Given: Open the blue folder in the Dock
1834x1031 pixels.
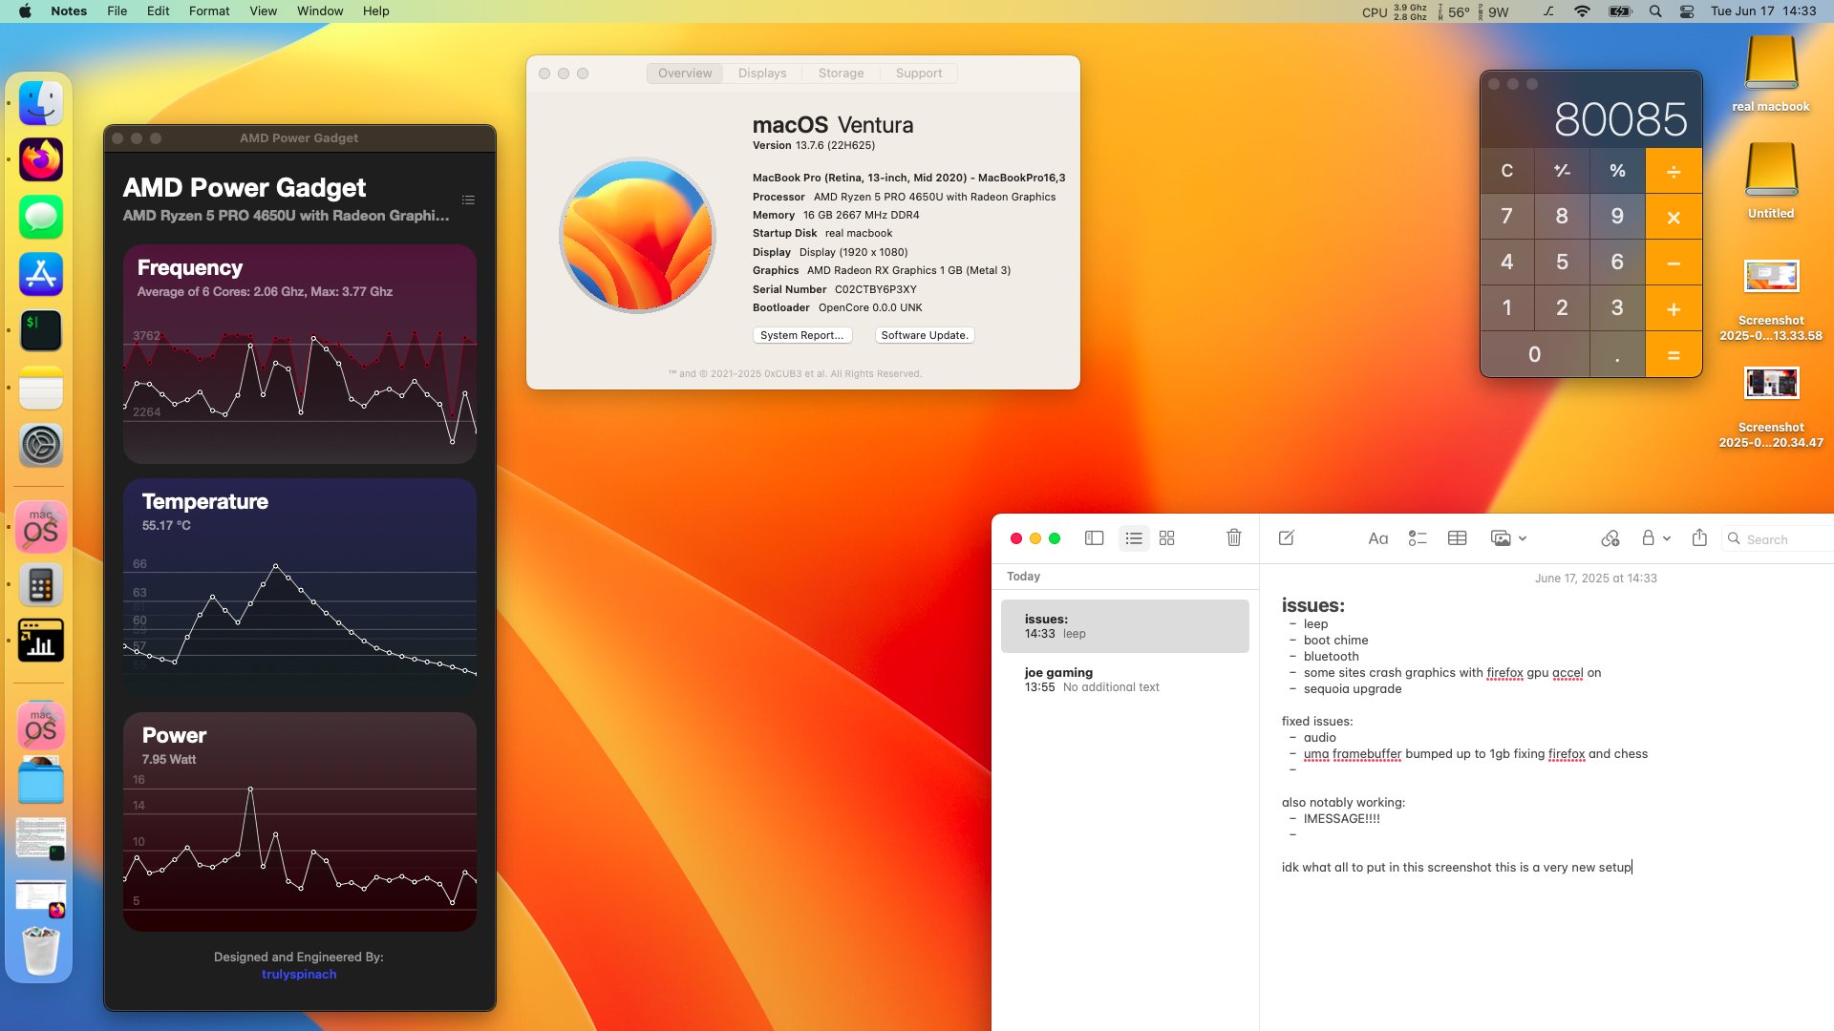Looking at the screenshot, I should click(41, 782).
